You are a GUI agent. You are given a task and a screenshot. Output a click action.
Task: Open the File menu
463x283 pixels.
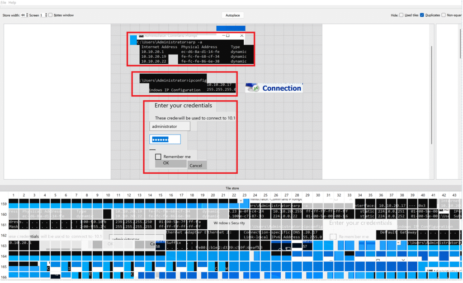[3, 3]
